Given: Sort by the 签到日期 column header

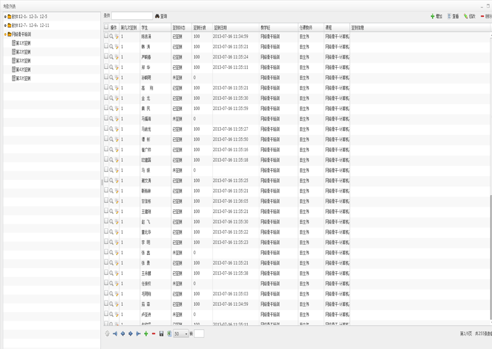Looking at the screenshot, I should [236, 27].
